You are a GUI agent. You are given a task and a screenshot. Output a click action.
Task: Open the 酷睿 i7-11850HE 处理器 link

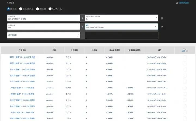[x=22, y=57]
